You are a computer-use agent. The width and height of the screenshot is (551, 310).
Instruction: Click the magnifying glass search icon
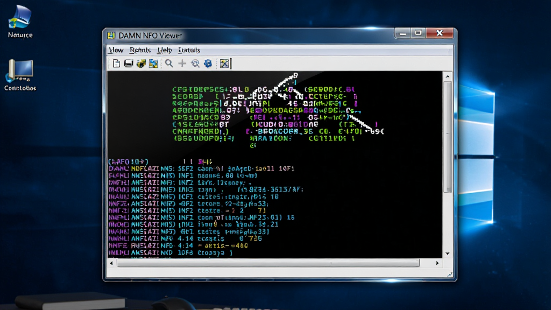click(169, 64)
